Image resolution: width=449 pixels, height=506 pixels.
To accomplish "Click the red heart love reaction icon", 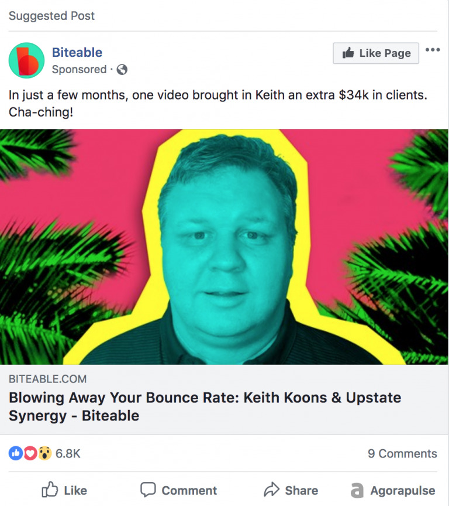I will 30,453.
